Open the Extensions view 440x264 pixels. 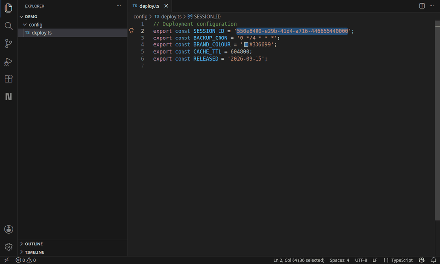pyautogui.click(x=9, y=79)
